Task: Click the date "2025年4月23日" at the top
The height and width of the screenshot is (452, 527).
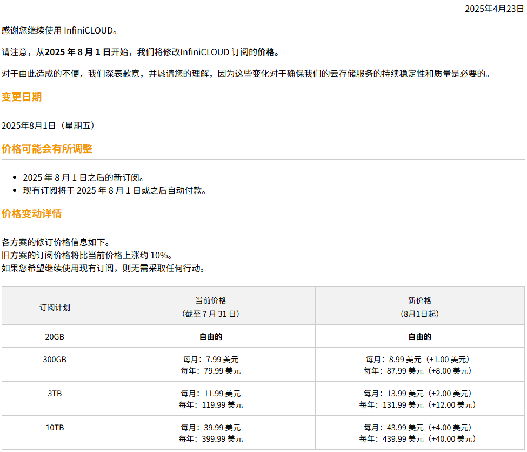Action: (x=495, y=9)
